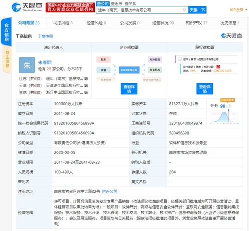
Task: Click the 天眼一下 search button
Action: (x=197, y=10)
